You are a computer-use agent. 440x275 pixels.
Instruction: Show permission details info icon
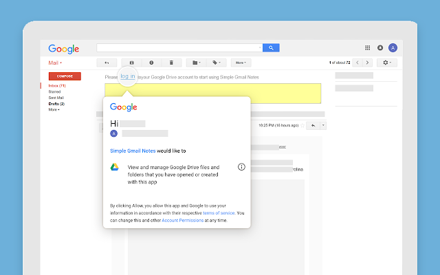(241, 167)
